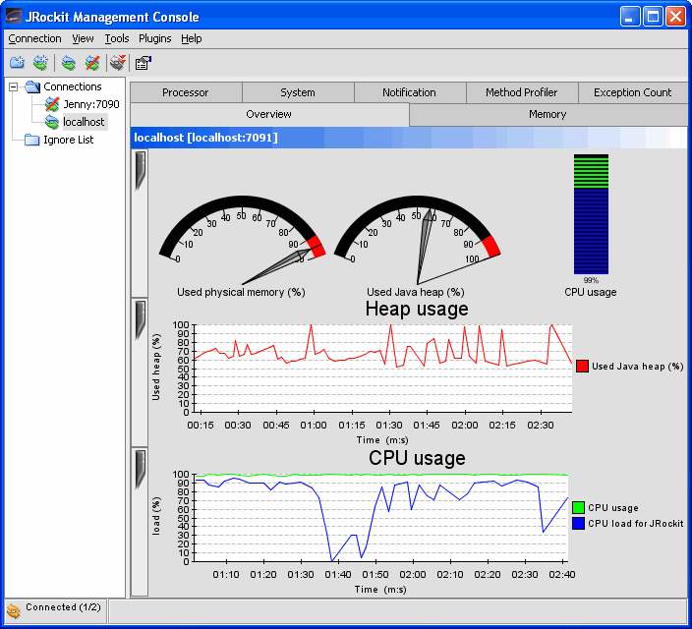The image size is (692, 629).
Task: Open the Connection menu
Action: [x=34, y=39]
